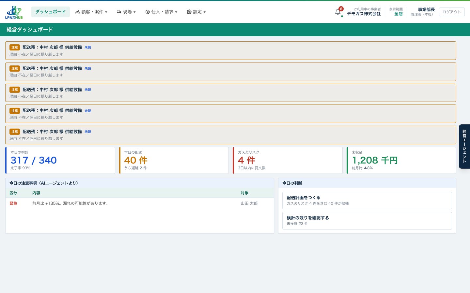Open the 設定 menu
This screenshot has height=293, width=470.
click(x=196, y=12)
